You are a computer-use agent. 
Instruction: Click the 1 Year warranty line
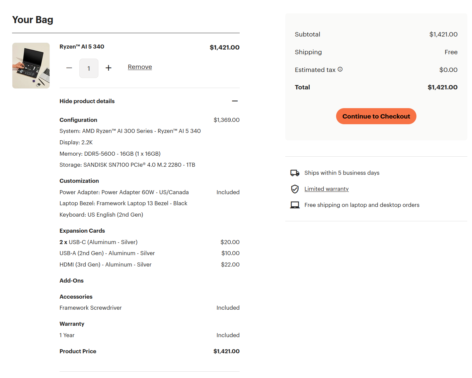point(67,335)
